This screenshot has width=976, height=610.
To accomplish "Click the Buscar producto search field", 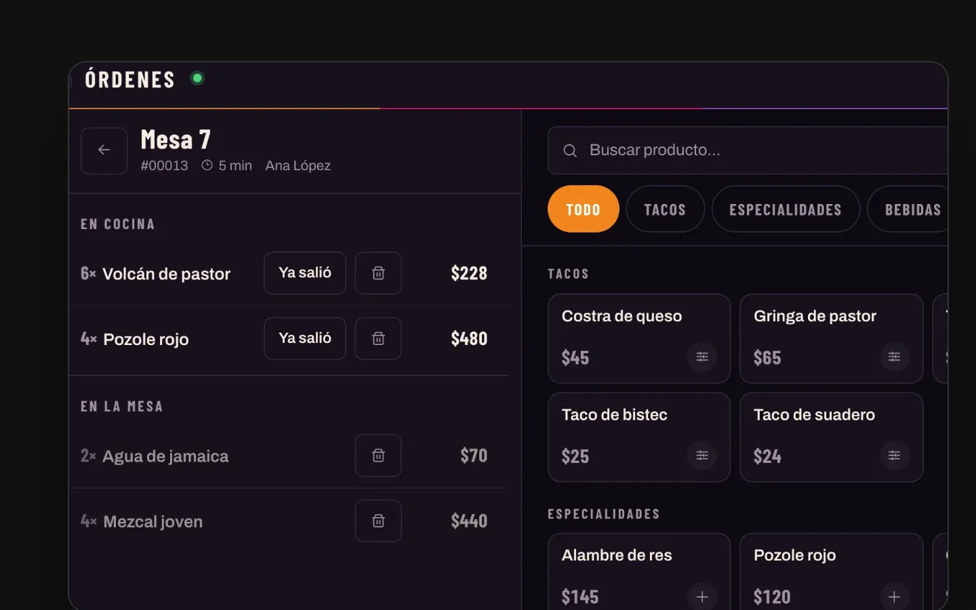I will point(748,150).
